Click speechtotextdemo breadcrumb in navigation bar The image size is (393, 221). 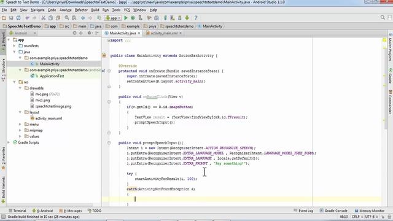pyautogui.click(x=179, y=26)
